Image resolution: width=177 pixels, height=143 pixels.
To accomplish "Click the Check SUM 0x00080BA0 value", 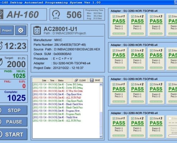I will point(62,54).
